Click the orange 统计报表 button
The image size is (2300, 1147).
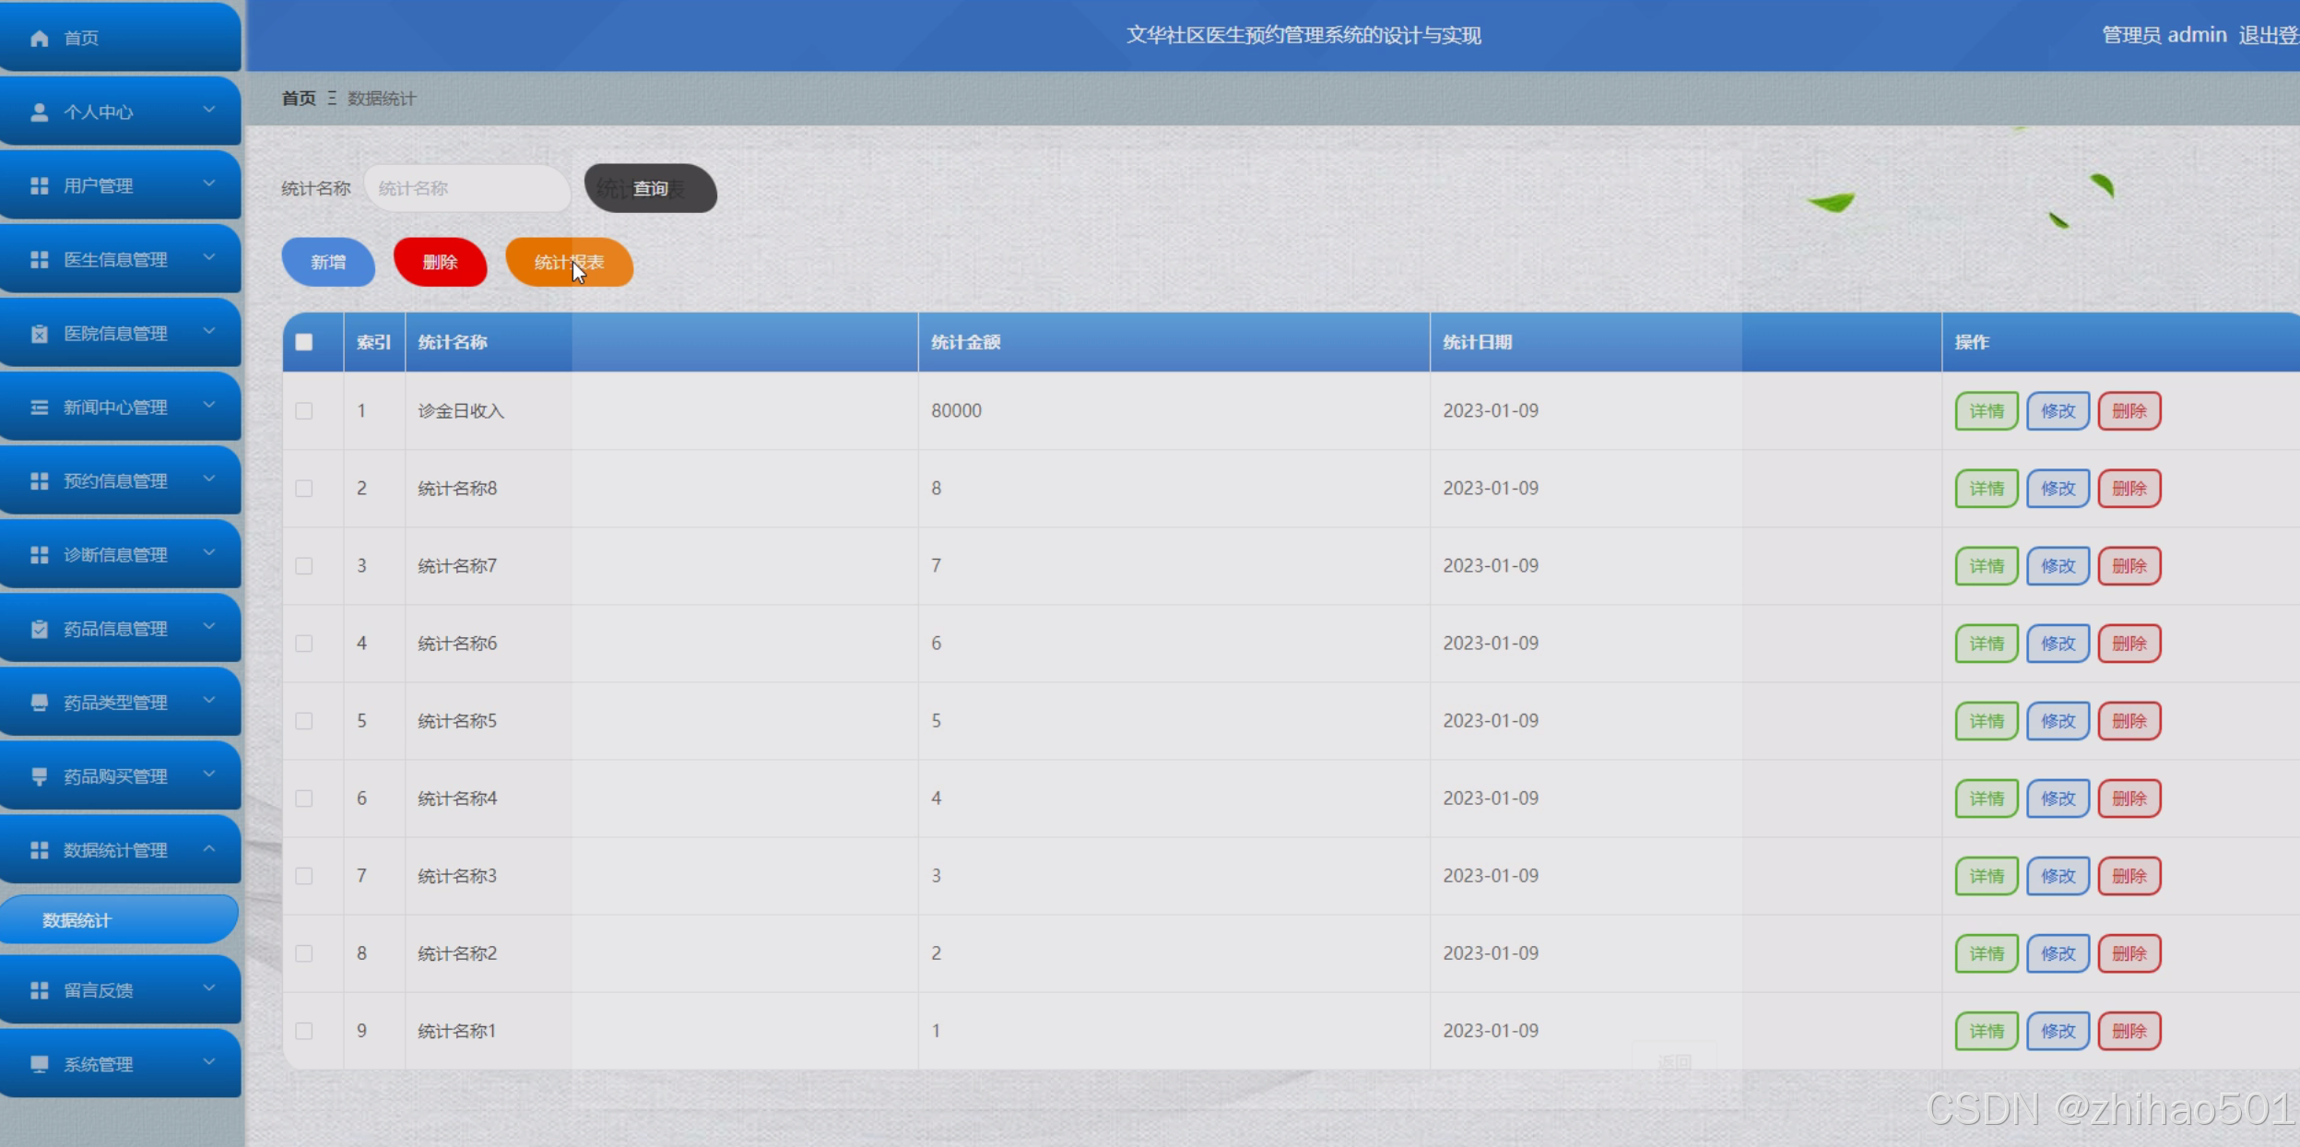pyautogui.click(x=569, y=263)
